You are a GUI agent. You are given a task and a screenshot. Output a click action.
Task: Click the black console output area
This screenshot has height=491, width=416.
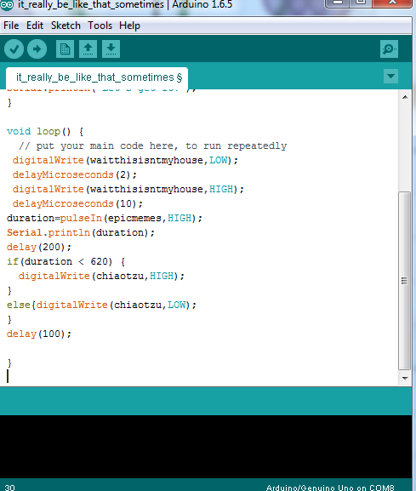pos(206,447)
